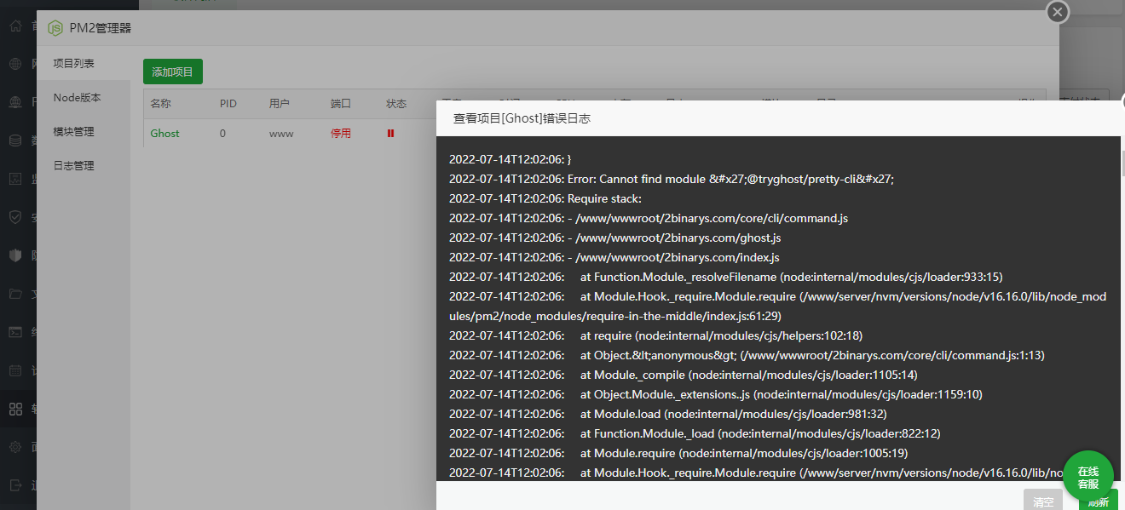
Task: Click the "Cannot find module" error line
Action: (671, 179)
